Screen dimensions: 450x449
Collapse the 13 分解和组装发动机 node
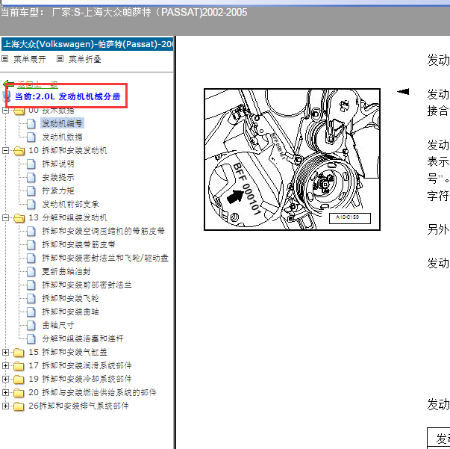[x=5, y=217]
